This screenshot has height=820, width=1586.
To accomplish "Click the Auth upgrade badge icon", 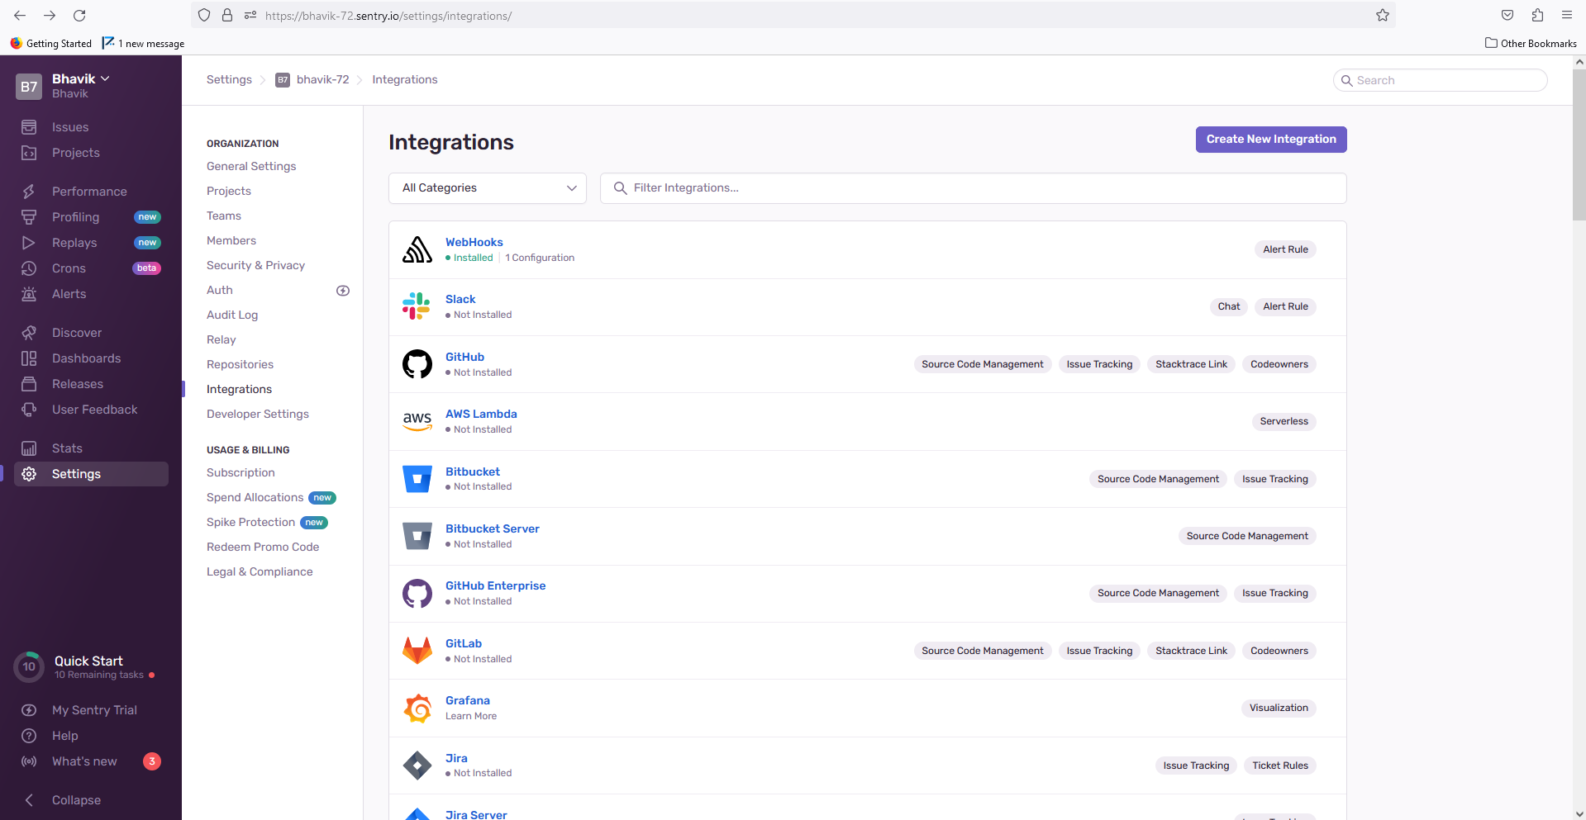I will (x=343, y=291).
